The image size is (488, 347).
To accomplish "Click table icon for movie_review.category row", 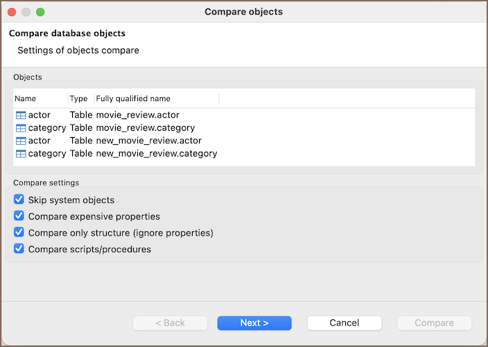I will pos(20,128).
